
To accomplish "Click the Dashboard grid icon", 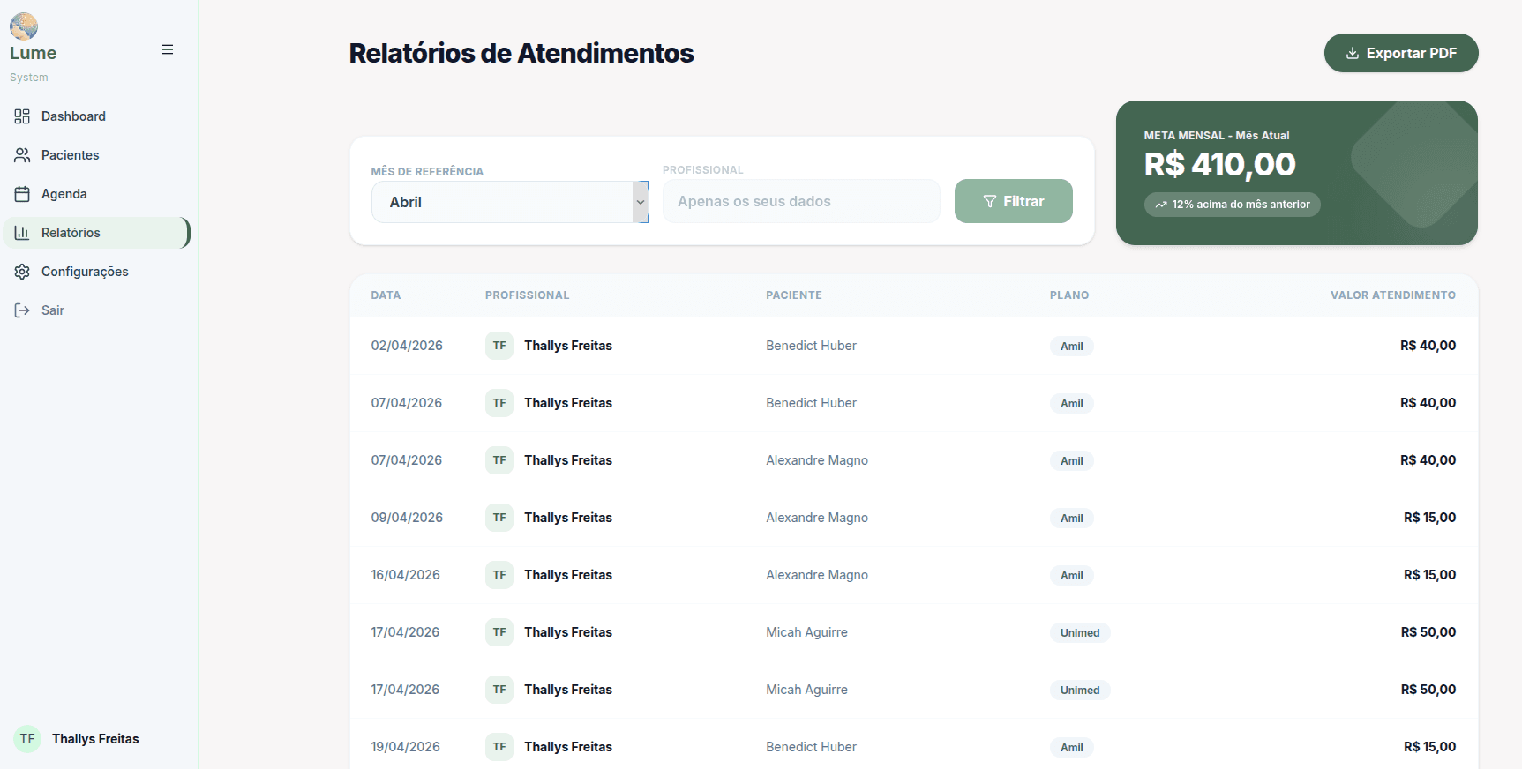I will pos(22,116).
